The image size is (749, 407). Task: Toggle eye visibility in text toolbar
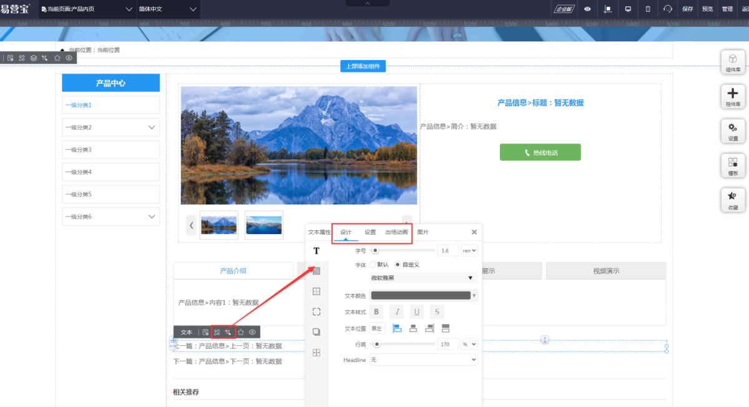253,332
